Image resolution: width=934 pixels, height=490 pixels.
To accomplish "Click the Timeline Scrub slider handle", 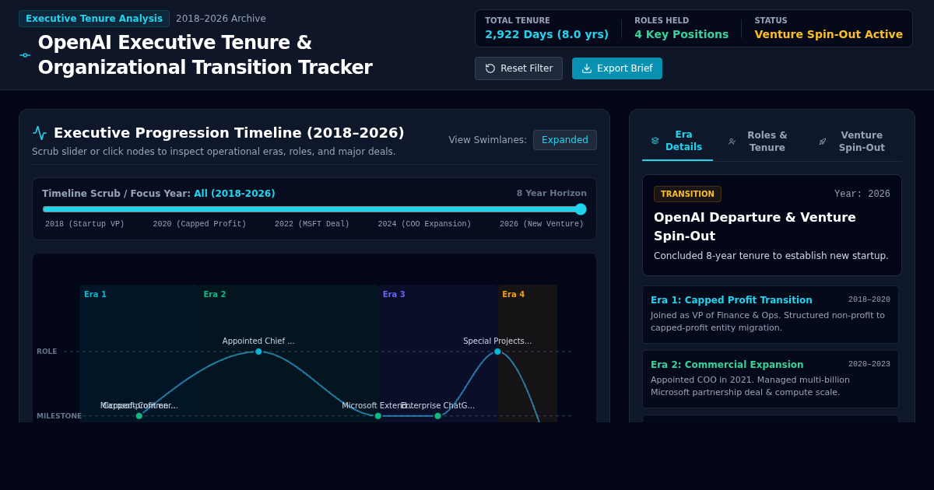I will 581,209.
